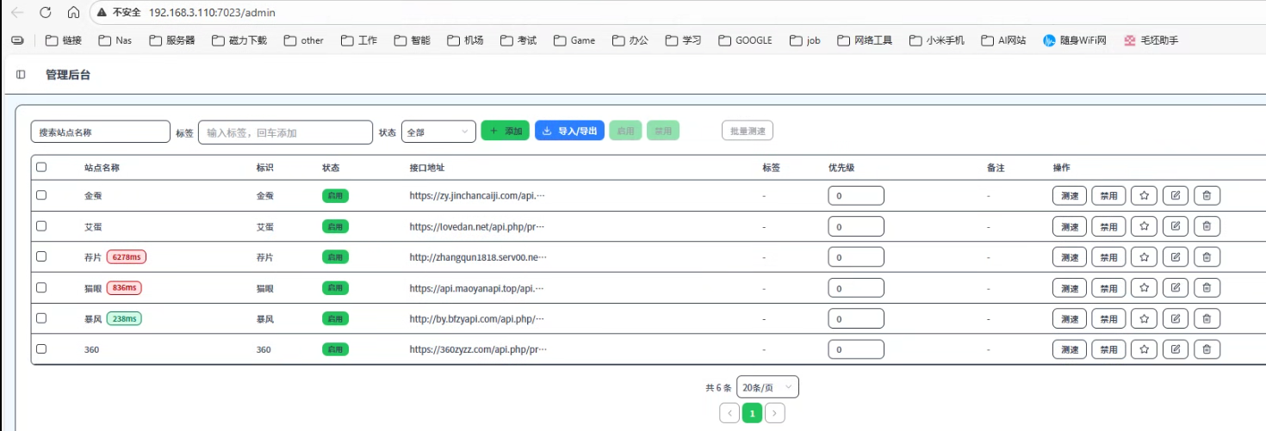Open the 状态 全部 filter dropdown
The image size is (1266, 431).
[438, 132]
